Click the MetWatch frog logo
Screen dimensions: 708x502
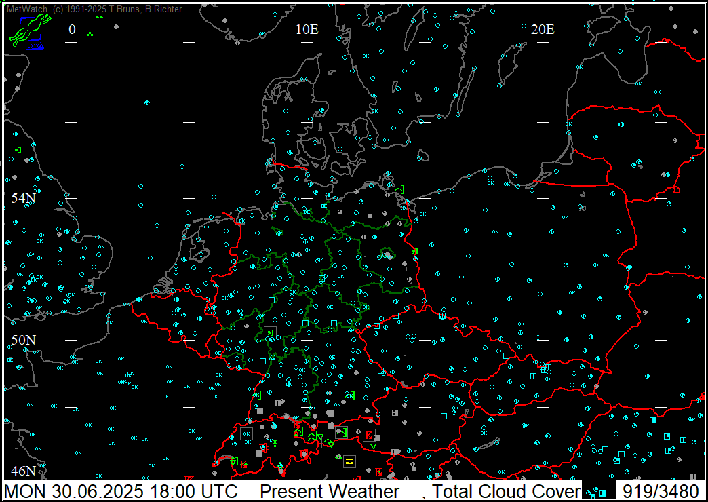[x=31, y=32]
